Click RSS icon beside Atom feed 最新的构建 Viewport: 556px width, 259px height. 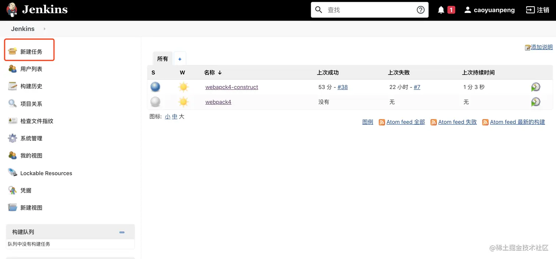click(485, 122)
